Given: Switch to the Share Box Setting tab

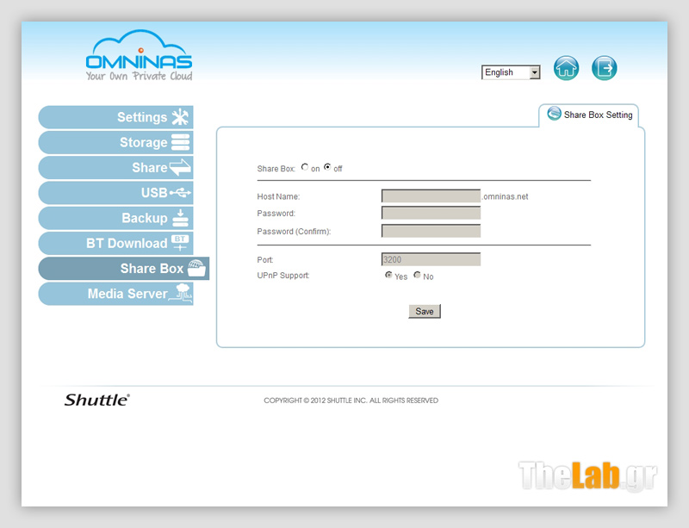Looking at the screenshot, I should point(590,115).
